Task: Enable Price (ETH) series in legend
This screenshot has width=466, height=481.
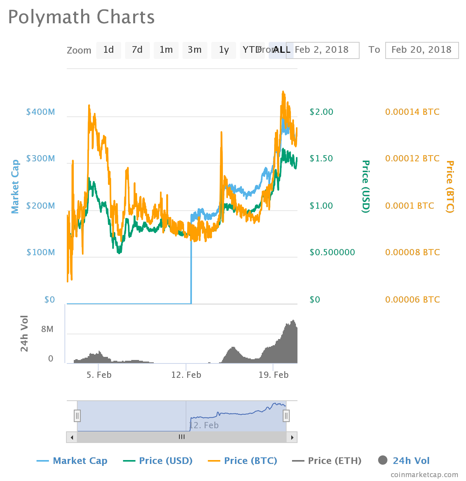Action: click(327, 461)
